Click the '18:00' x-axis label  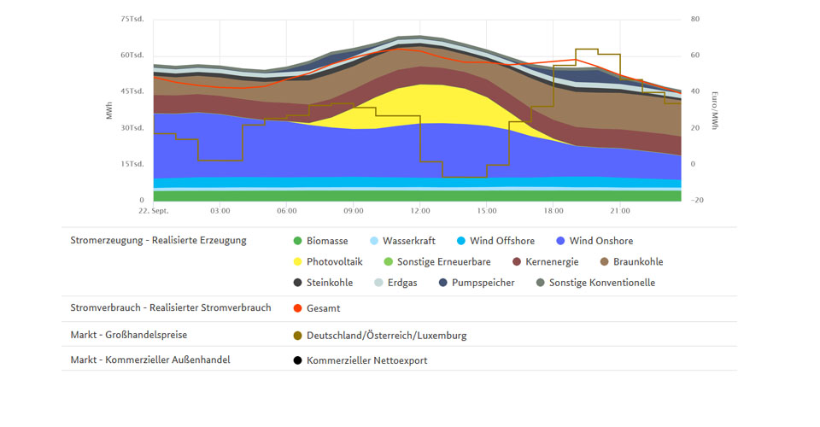click(553, 211)
